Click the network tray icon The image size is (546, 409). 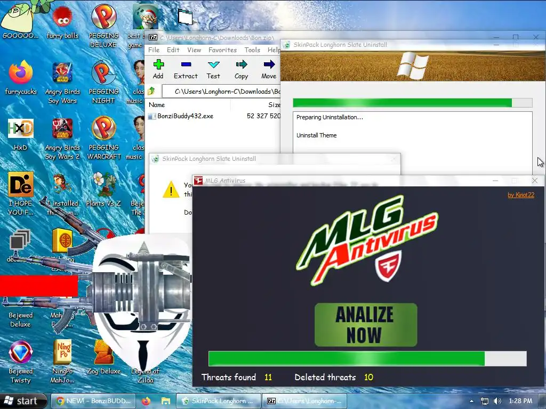[484, 401]
